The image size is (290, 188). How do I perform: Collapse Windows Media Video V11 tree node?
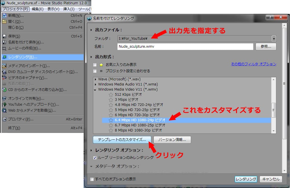coord(96,89)
